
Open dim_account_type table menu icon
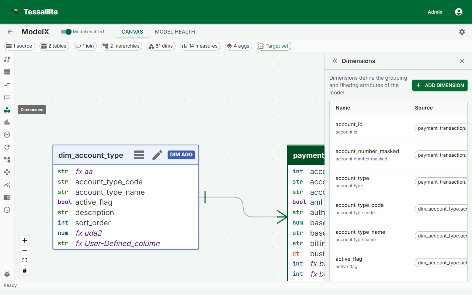[139, 155]
